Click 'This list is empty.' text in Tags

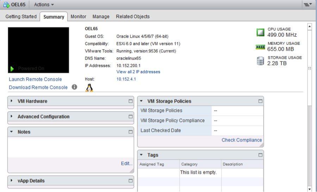click(x=198, y=172)
